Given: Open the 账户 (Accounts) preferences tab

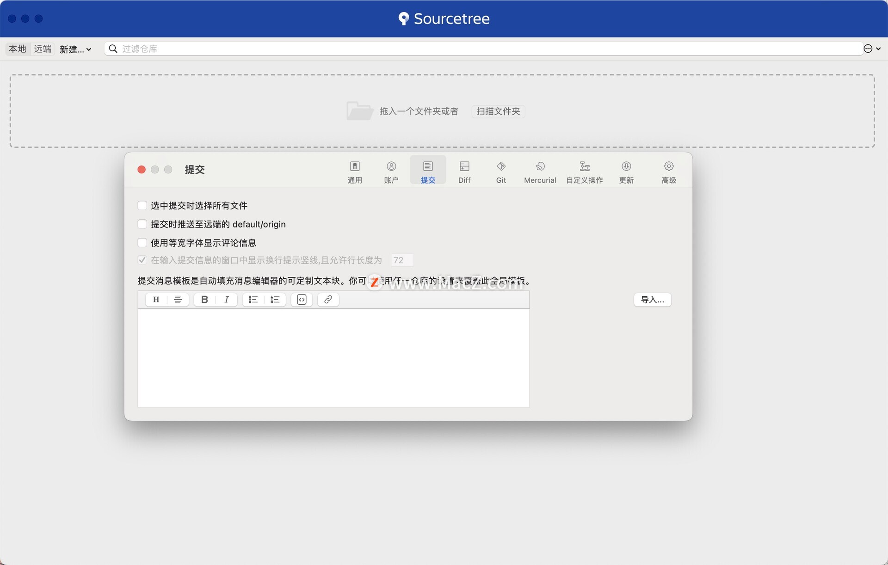Looking at the screenshot, I should point(391,172).
